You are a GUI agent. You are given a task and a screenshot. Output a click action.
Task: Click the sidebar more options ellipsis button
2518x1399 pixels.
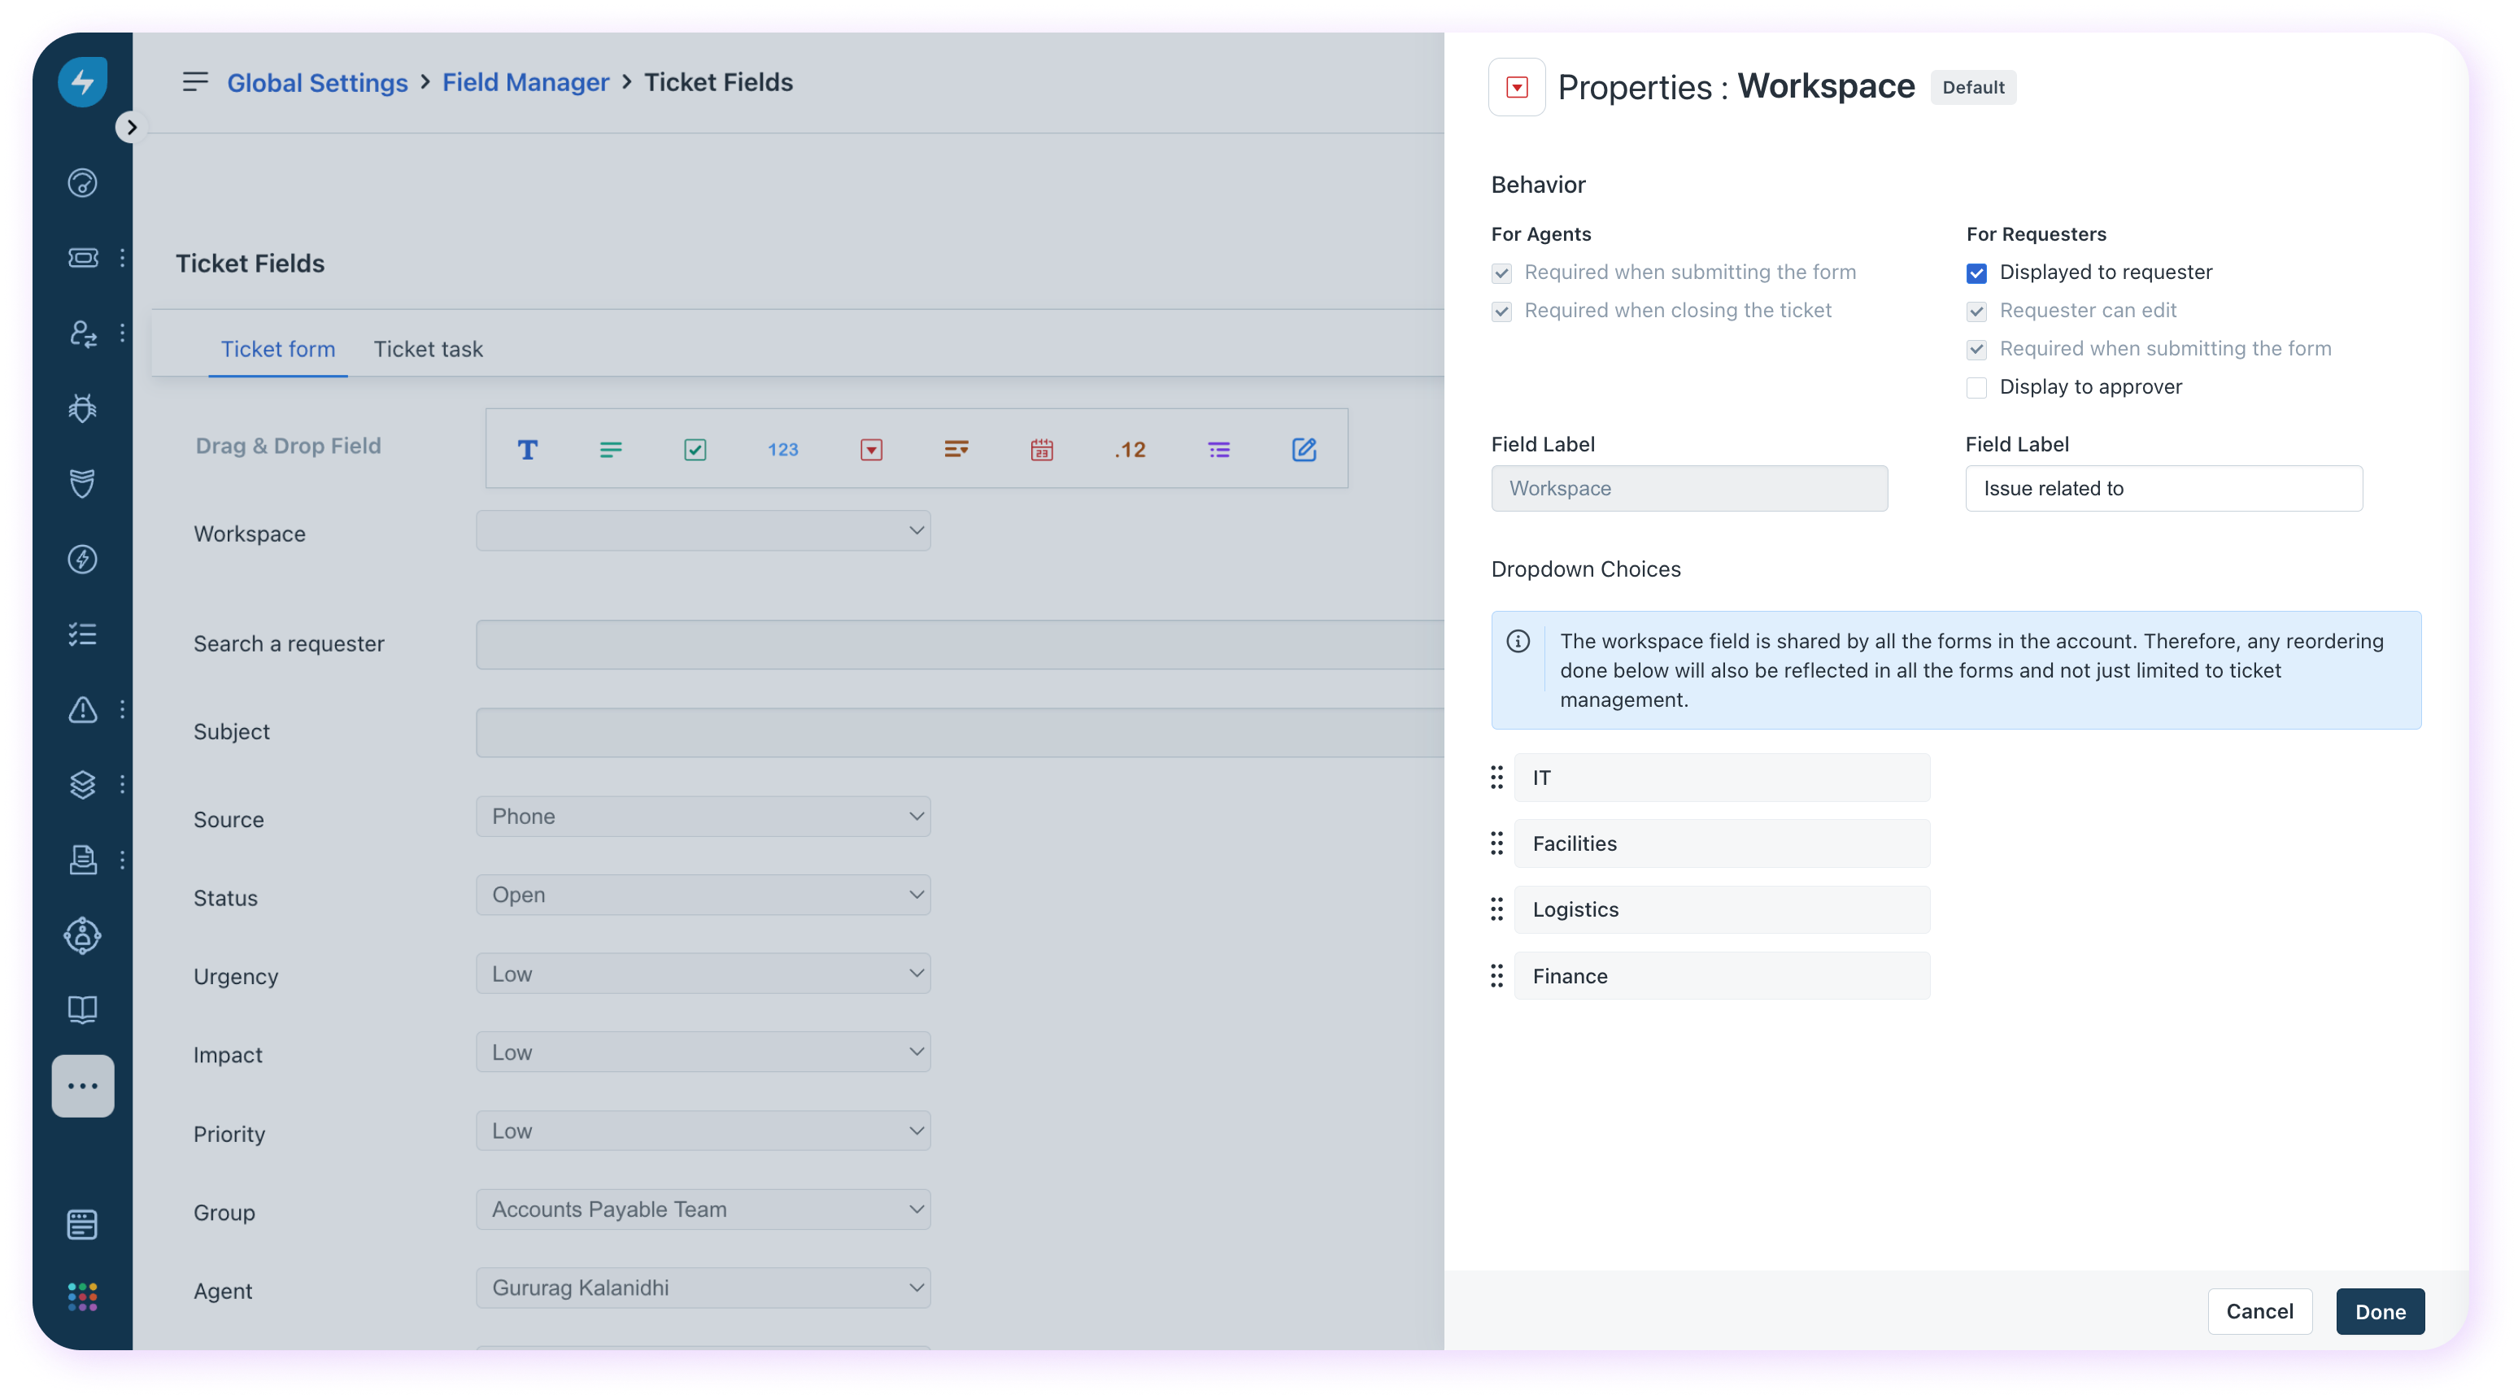tap(83, 1086)
